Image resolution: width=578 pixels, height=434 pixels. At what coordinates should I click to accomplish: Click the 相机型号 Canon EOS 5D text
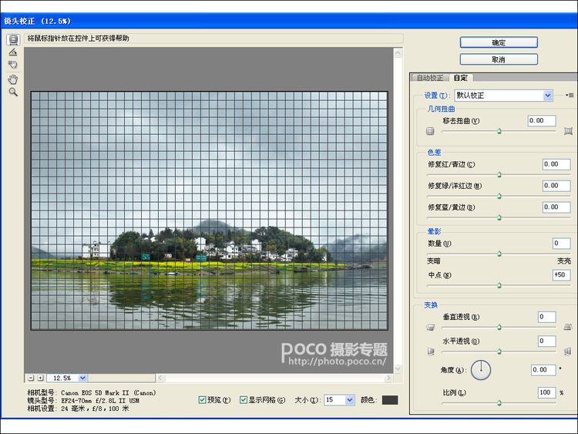point(92,392)
